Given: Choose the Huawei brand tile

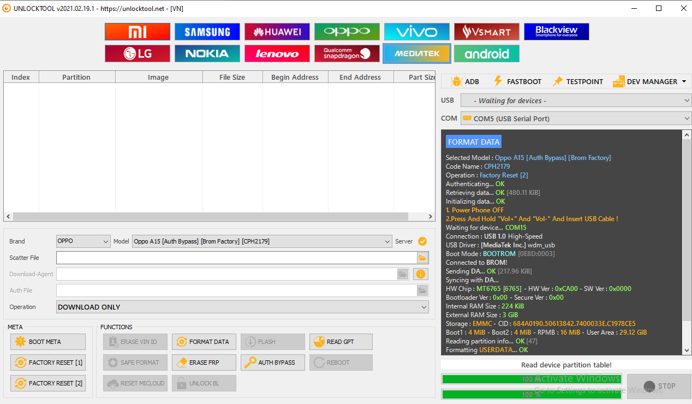Looking at the screenshot, I should click(x=277, y=32).
